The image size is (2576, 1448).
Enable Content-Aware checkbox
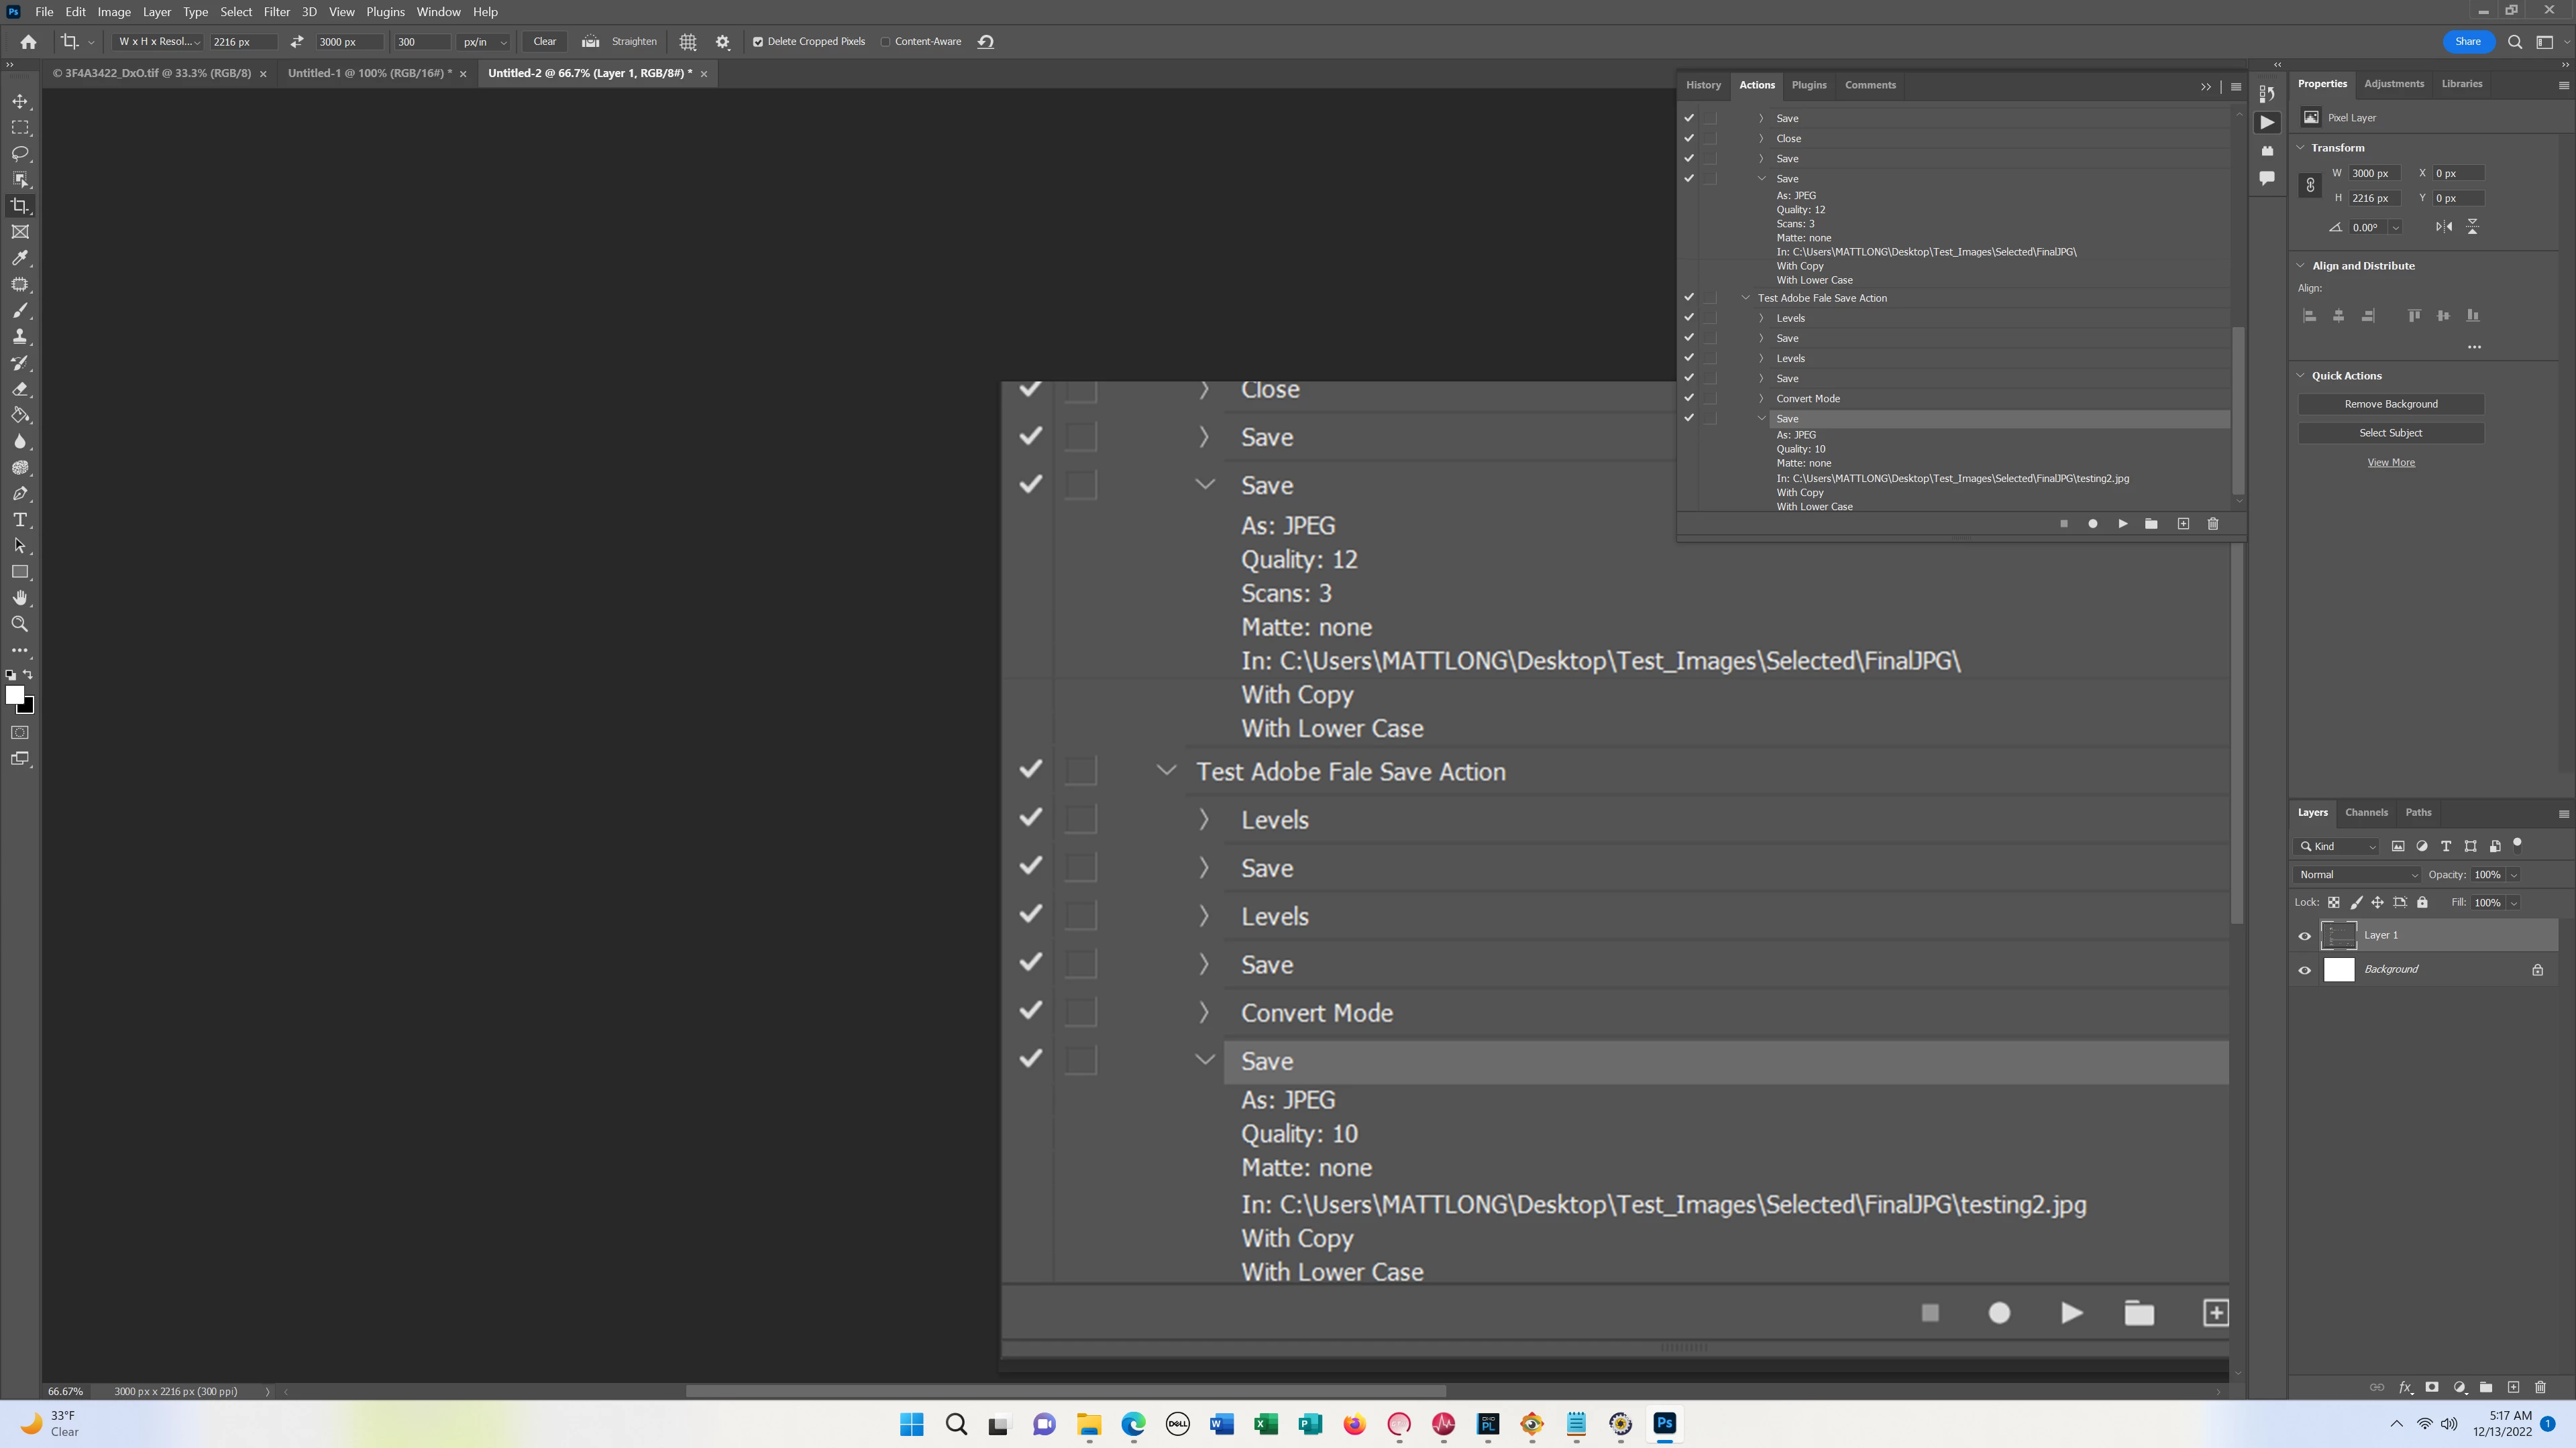pyautogui.click(x=885, y=42)
